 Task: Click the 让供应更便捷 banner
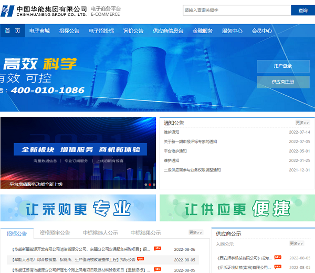[x=237, y=208]
